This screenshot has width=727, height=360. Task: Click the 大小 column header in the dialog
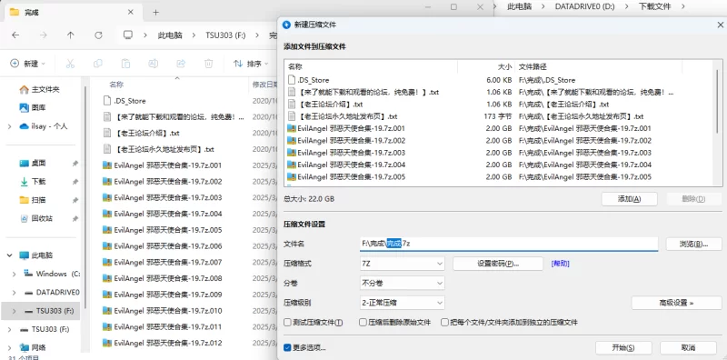505,66
